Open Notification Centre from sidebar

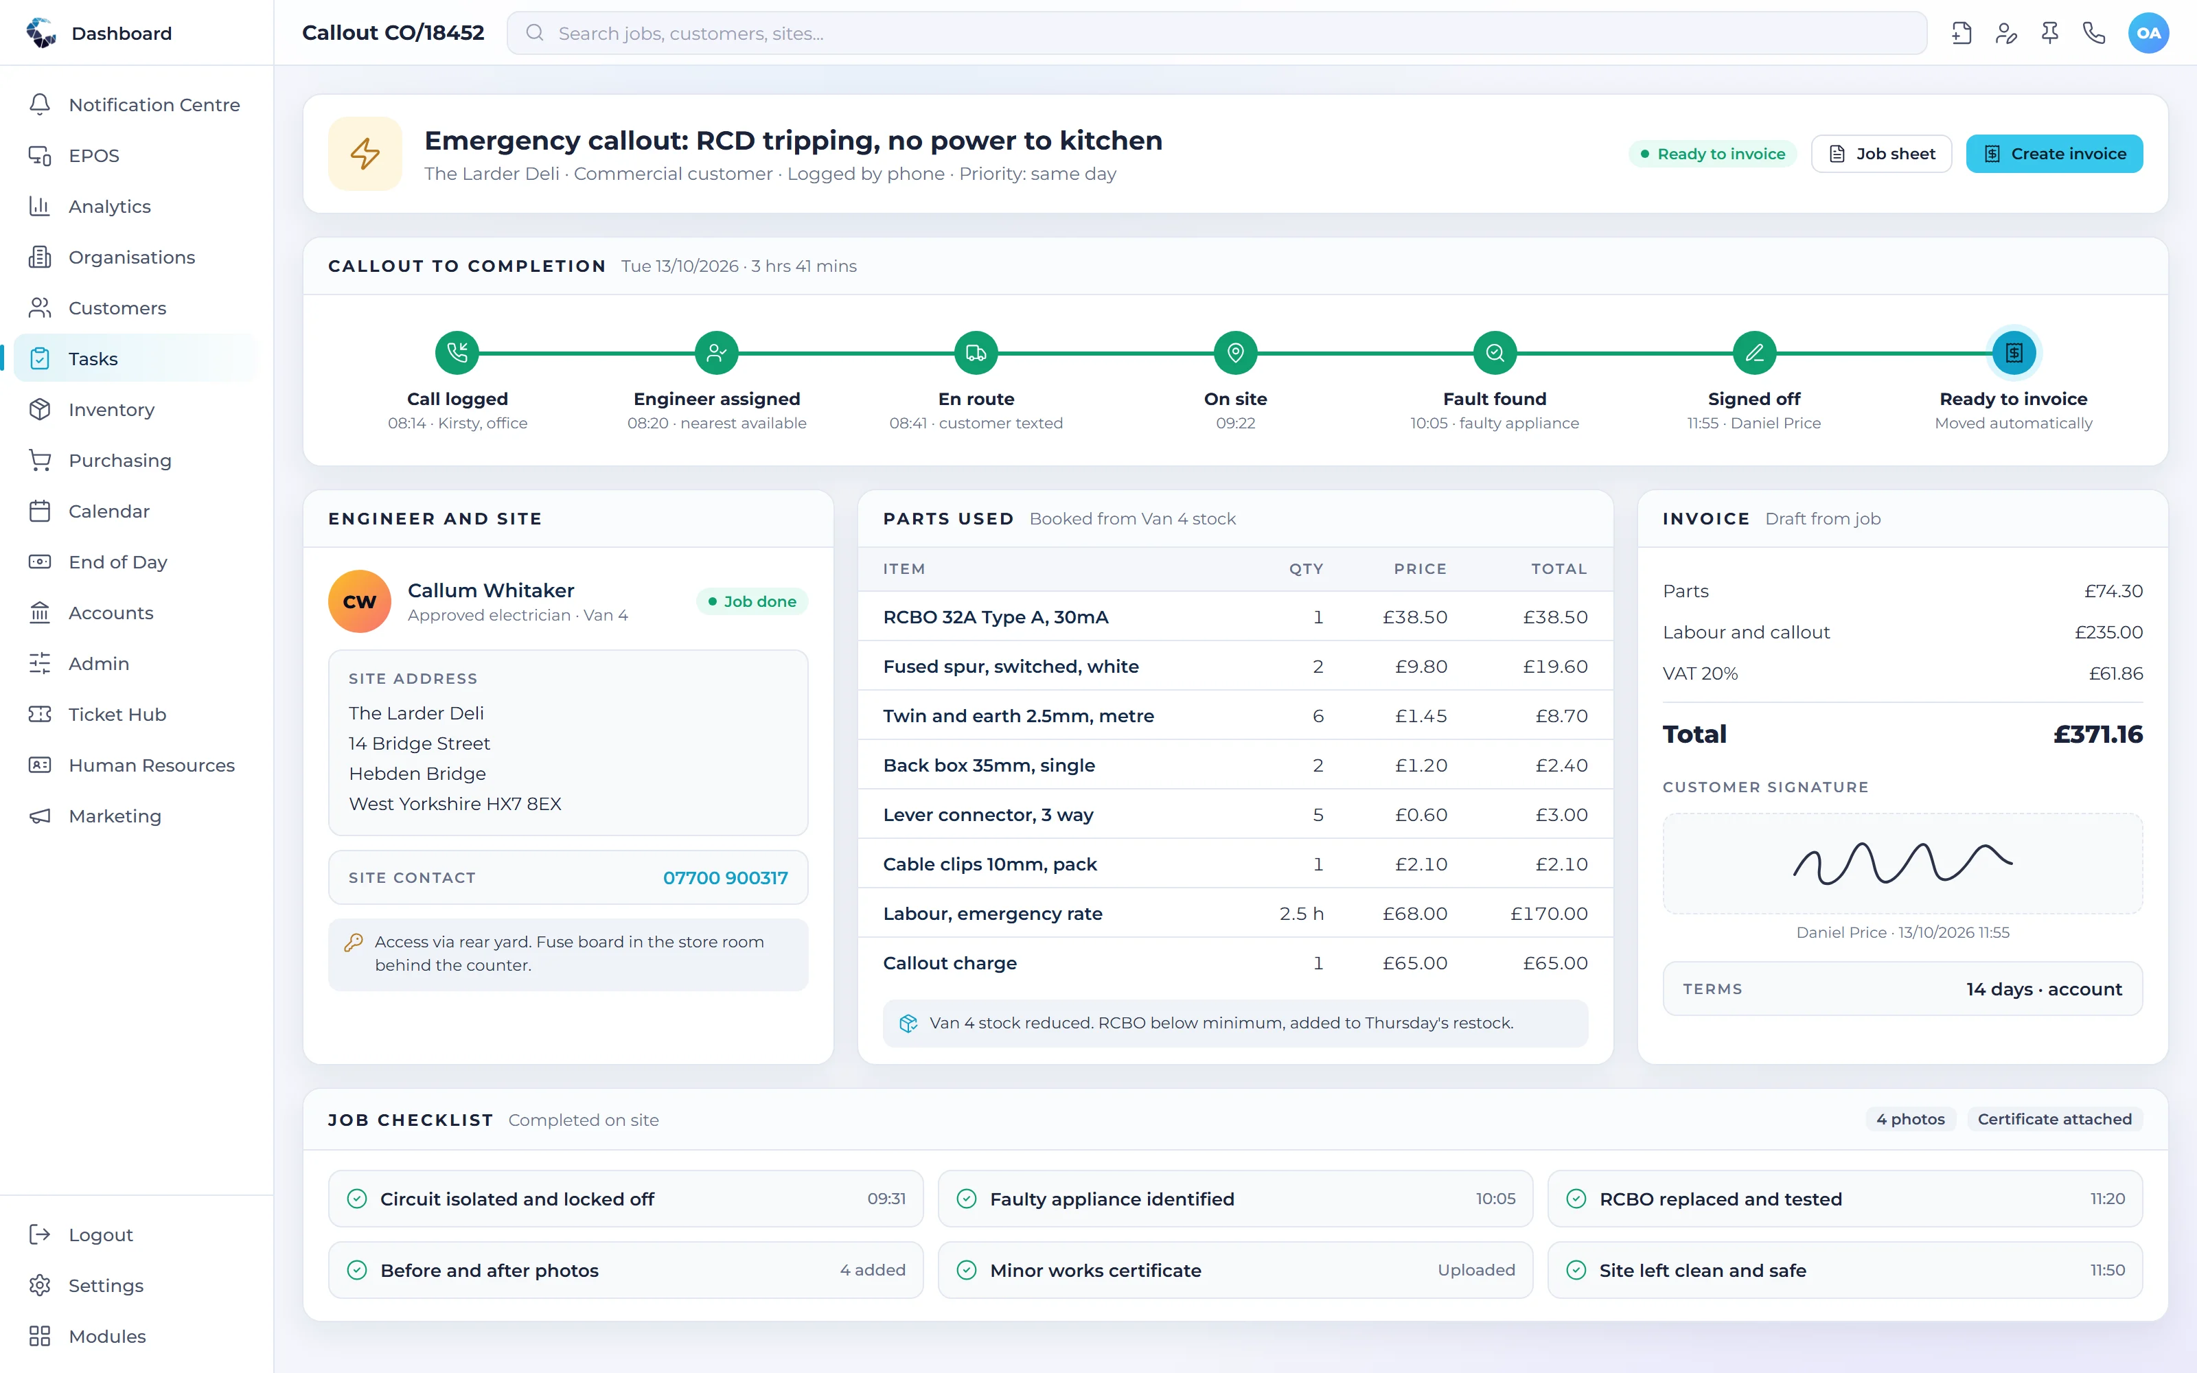point(136,104)
